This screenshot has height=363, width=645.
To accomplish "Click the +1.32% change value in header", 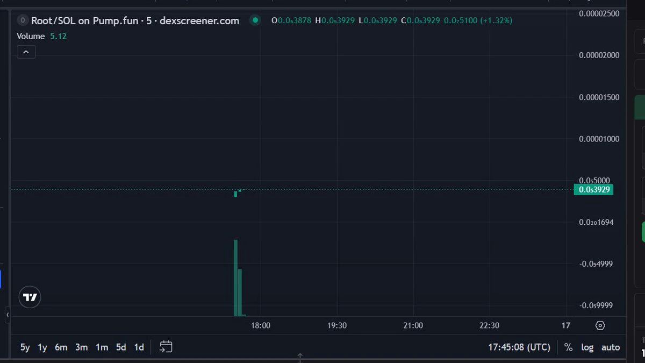I will point(495,20).
